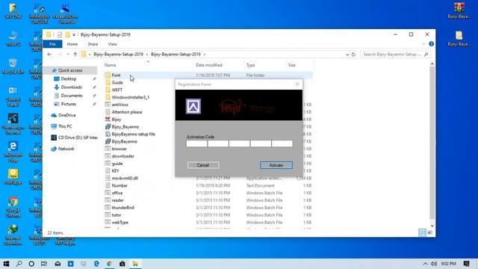The image size is (478, 269).
Task: Select Network in navigation pane
Action: pyautogui.click(x=66, y=149)
